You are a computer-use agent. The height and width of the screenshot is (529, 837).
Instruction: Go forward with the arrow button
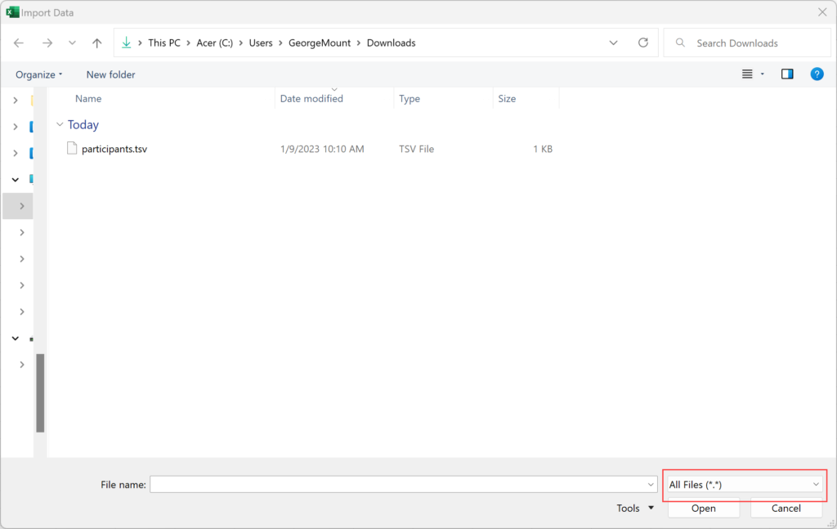pyautogui.click(x=47, y=43)
